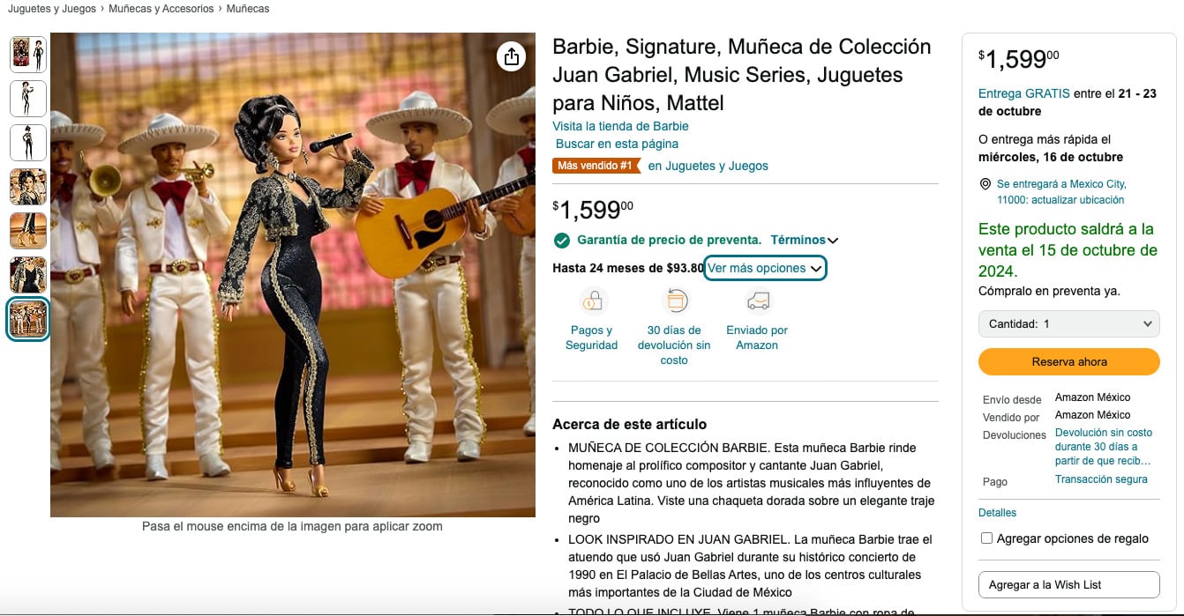
Task: Click the delivery location pin icon
Action: [x=985, y=184]
